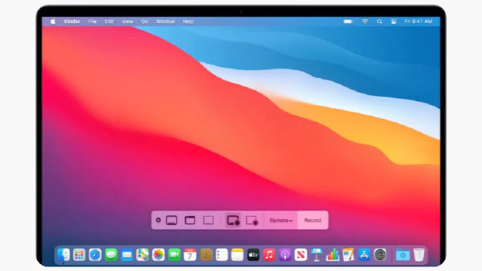The image size is (482, 271).
Task: Launch Safari from the Dock
Action: 95,255
